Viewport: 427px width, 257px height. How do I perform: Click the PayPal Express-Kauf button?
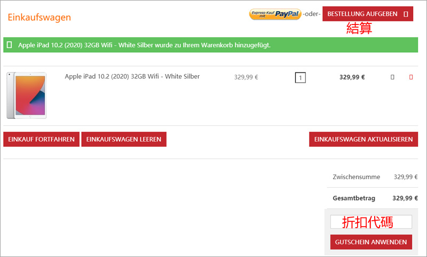(275, 14)
